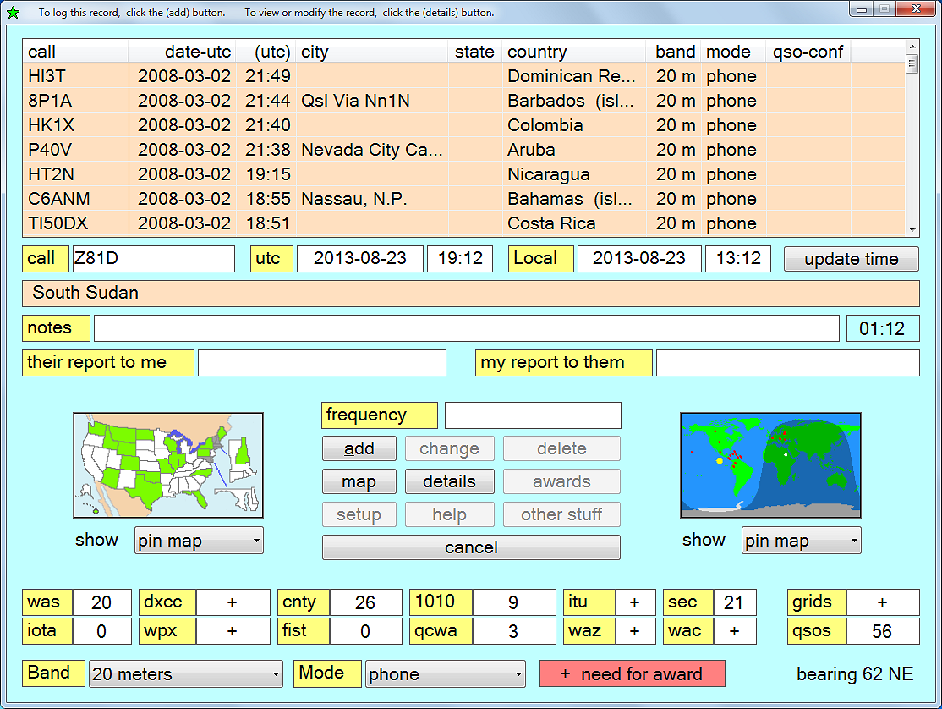
Task: Click the cancel button
Action: pos(471,547)
